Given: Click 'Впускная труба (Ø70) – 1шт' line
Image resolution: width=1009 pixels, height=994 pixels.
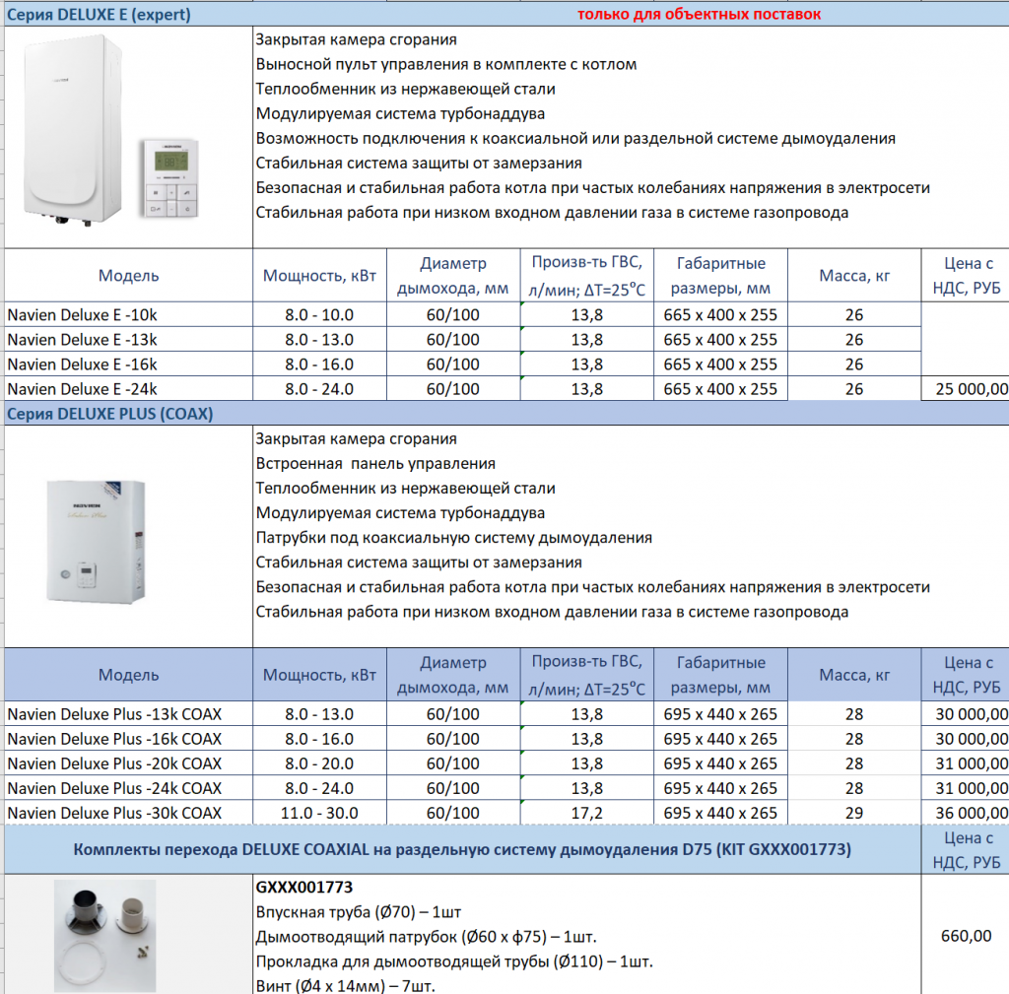Looking at the screenshot, I should click(359, 912).
